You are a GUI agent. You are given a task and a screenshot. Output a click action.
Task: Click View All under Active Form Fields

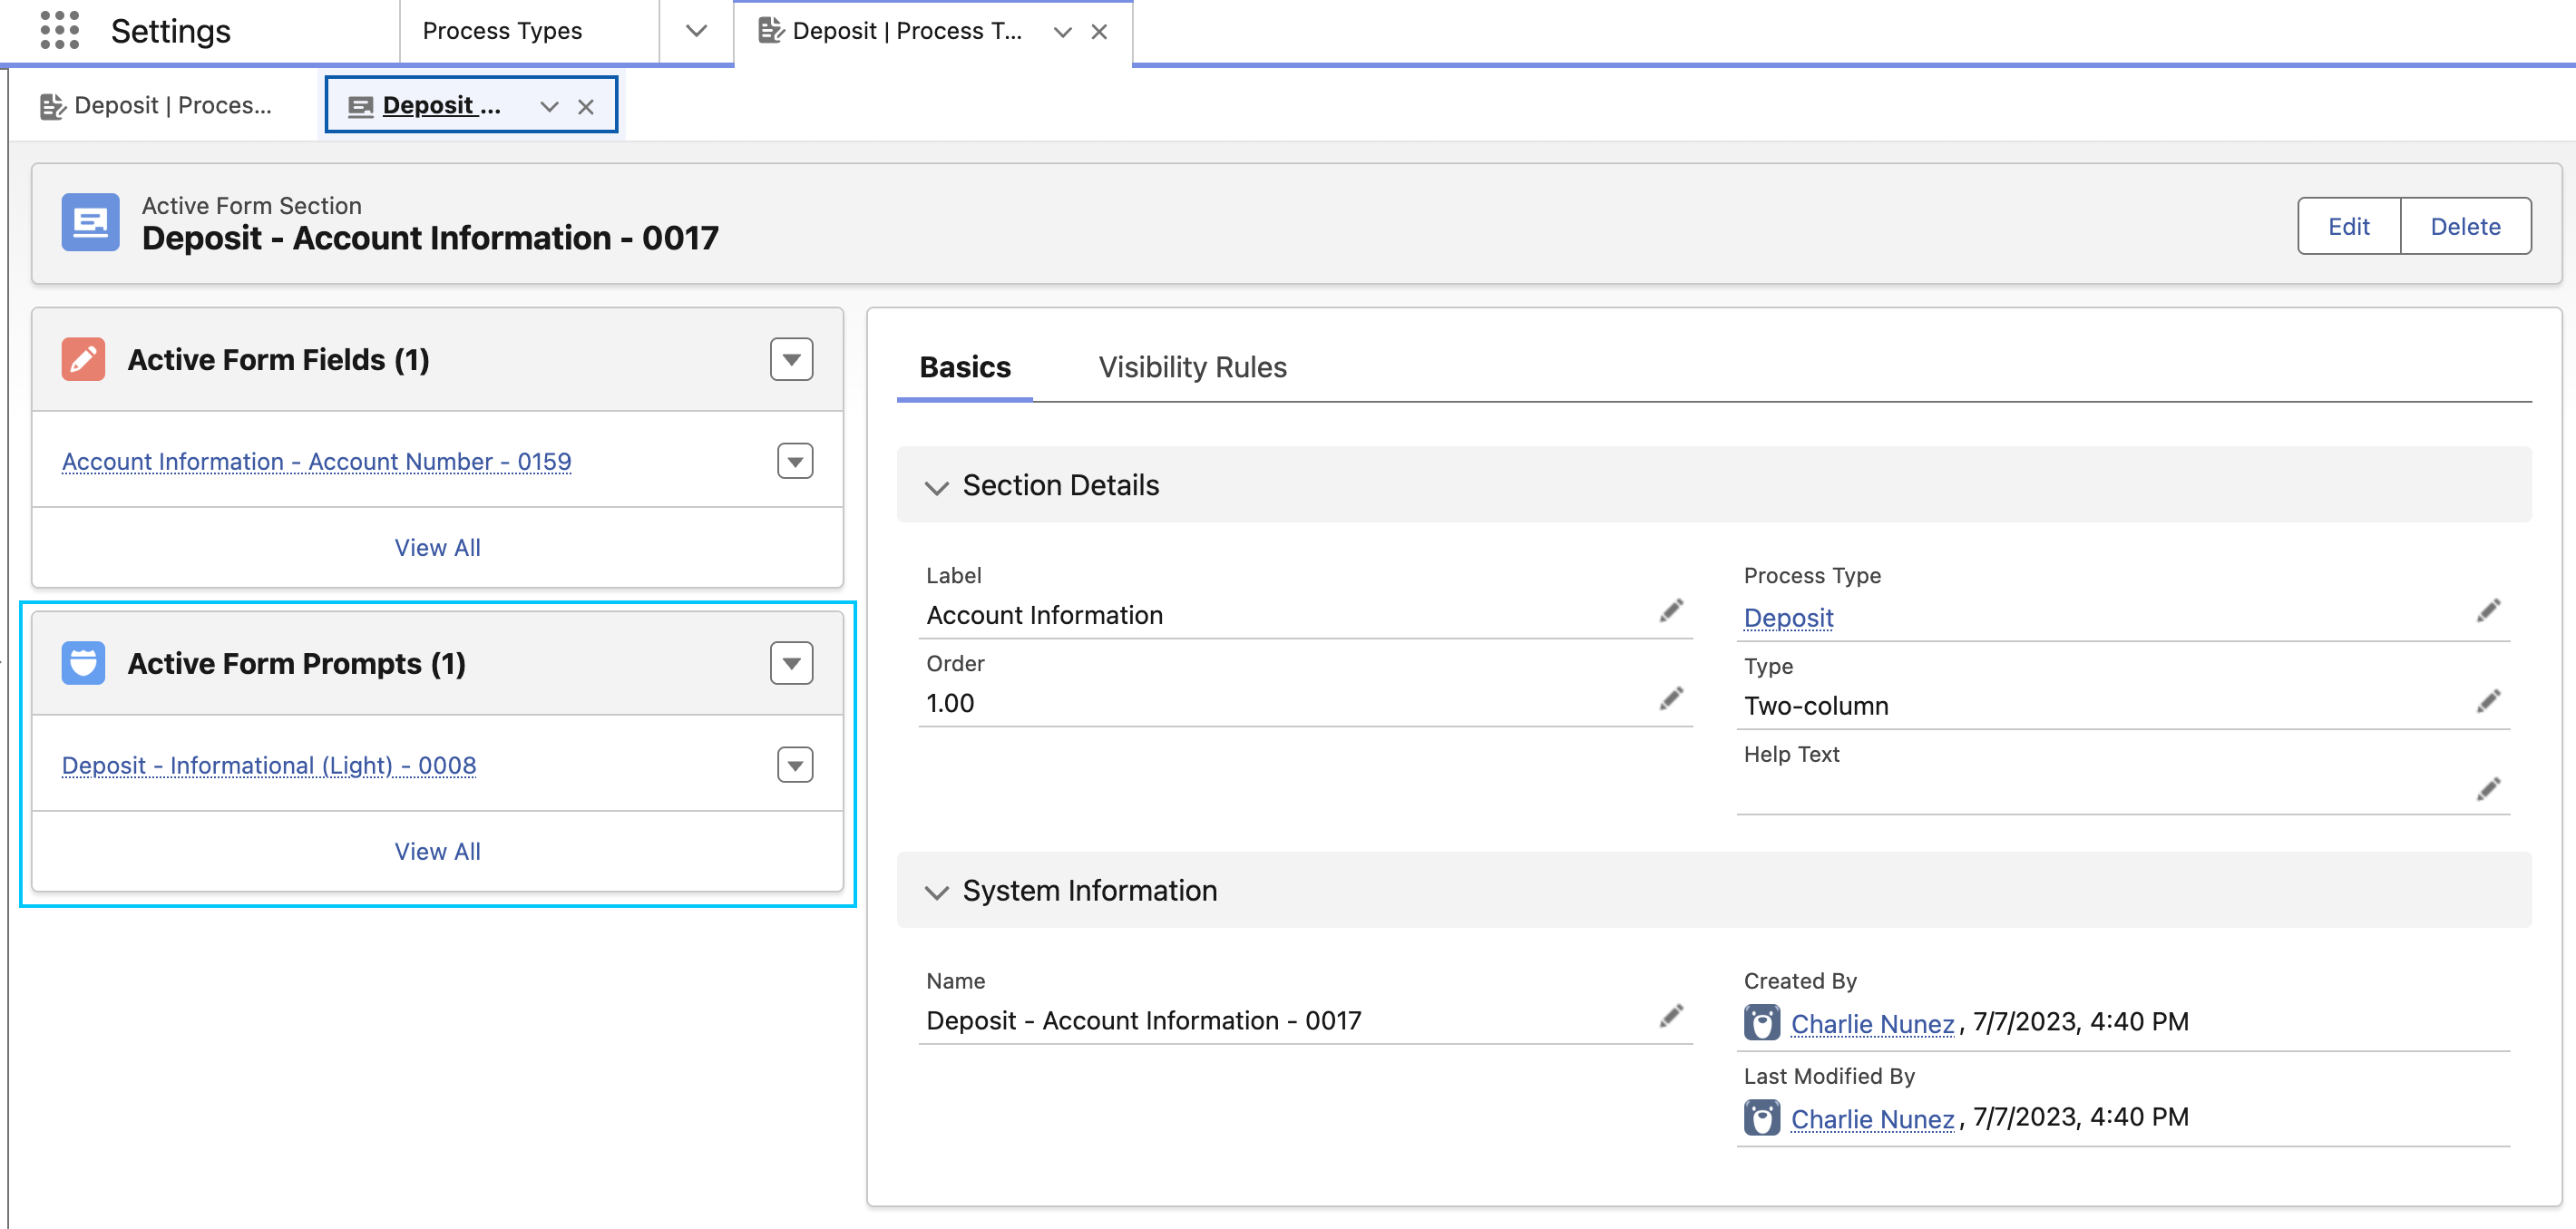click(437, 547)
